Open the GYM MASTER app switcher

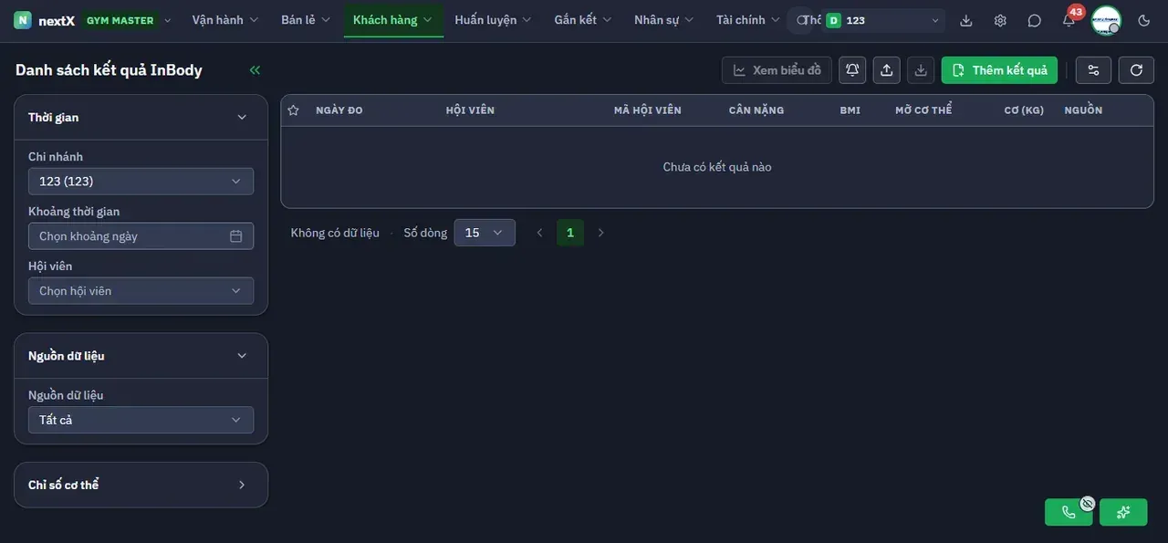coord(128,20)
